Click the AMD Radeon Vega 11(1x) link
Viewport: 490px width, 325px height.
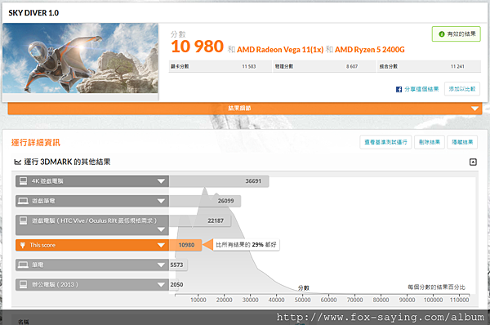pyautogui.click(x=280, y=50)
